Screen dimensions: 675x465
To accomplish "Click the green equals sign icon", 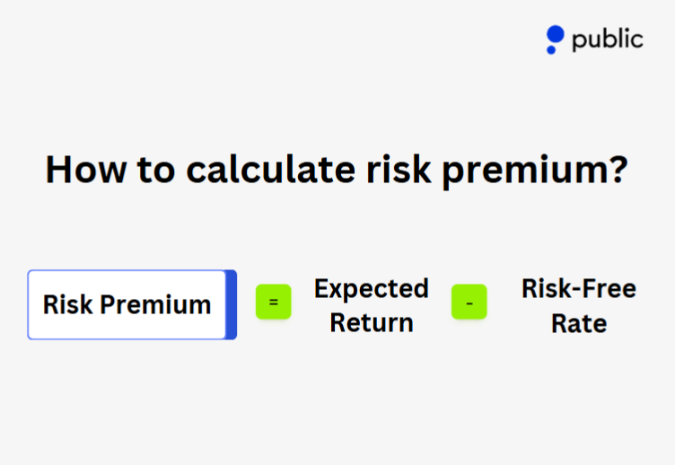I will point(274,303).
